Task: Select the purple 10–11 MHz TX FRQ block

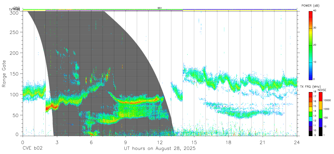Action: [x=311, y=128]
